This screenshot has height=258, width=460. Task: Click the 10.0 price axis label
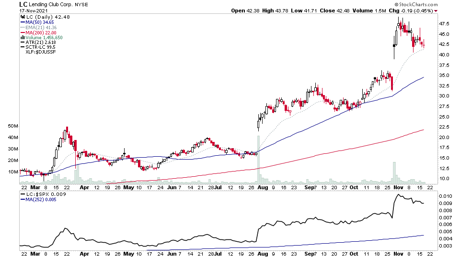(444, 178)
